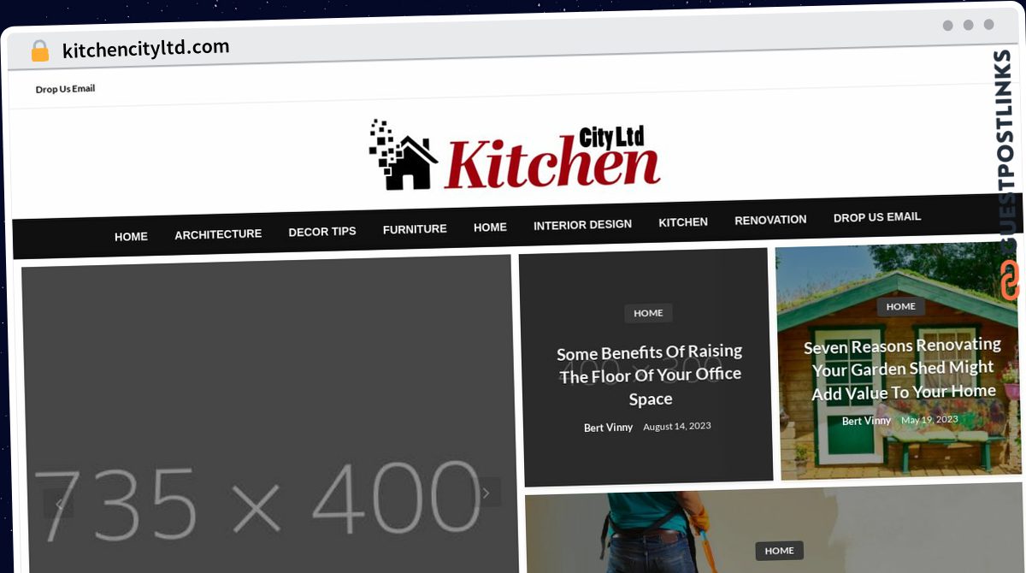Click the padlock security icon
The width and height of the screenshot is (1026, 573).
pos(39,51)
